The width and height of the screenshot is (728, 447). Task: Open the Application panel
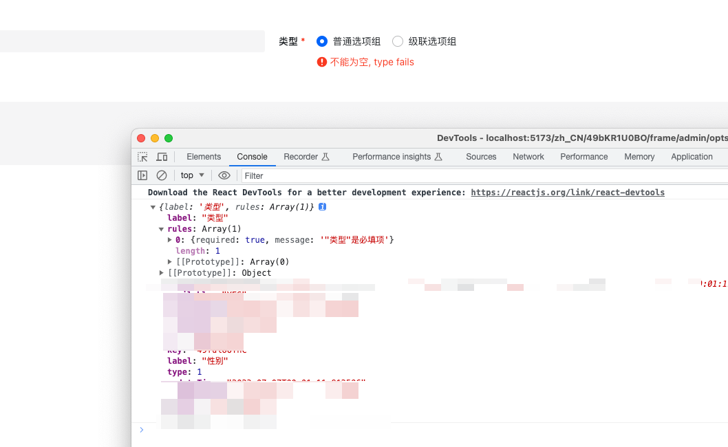692,157
